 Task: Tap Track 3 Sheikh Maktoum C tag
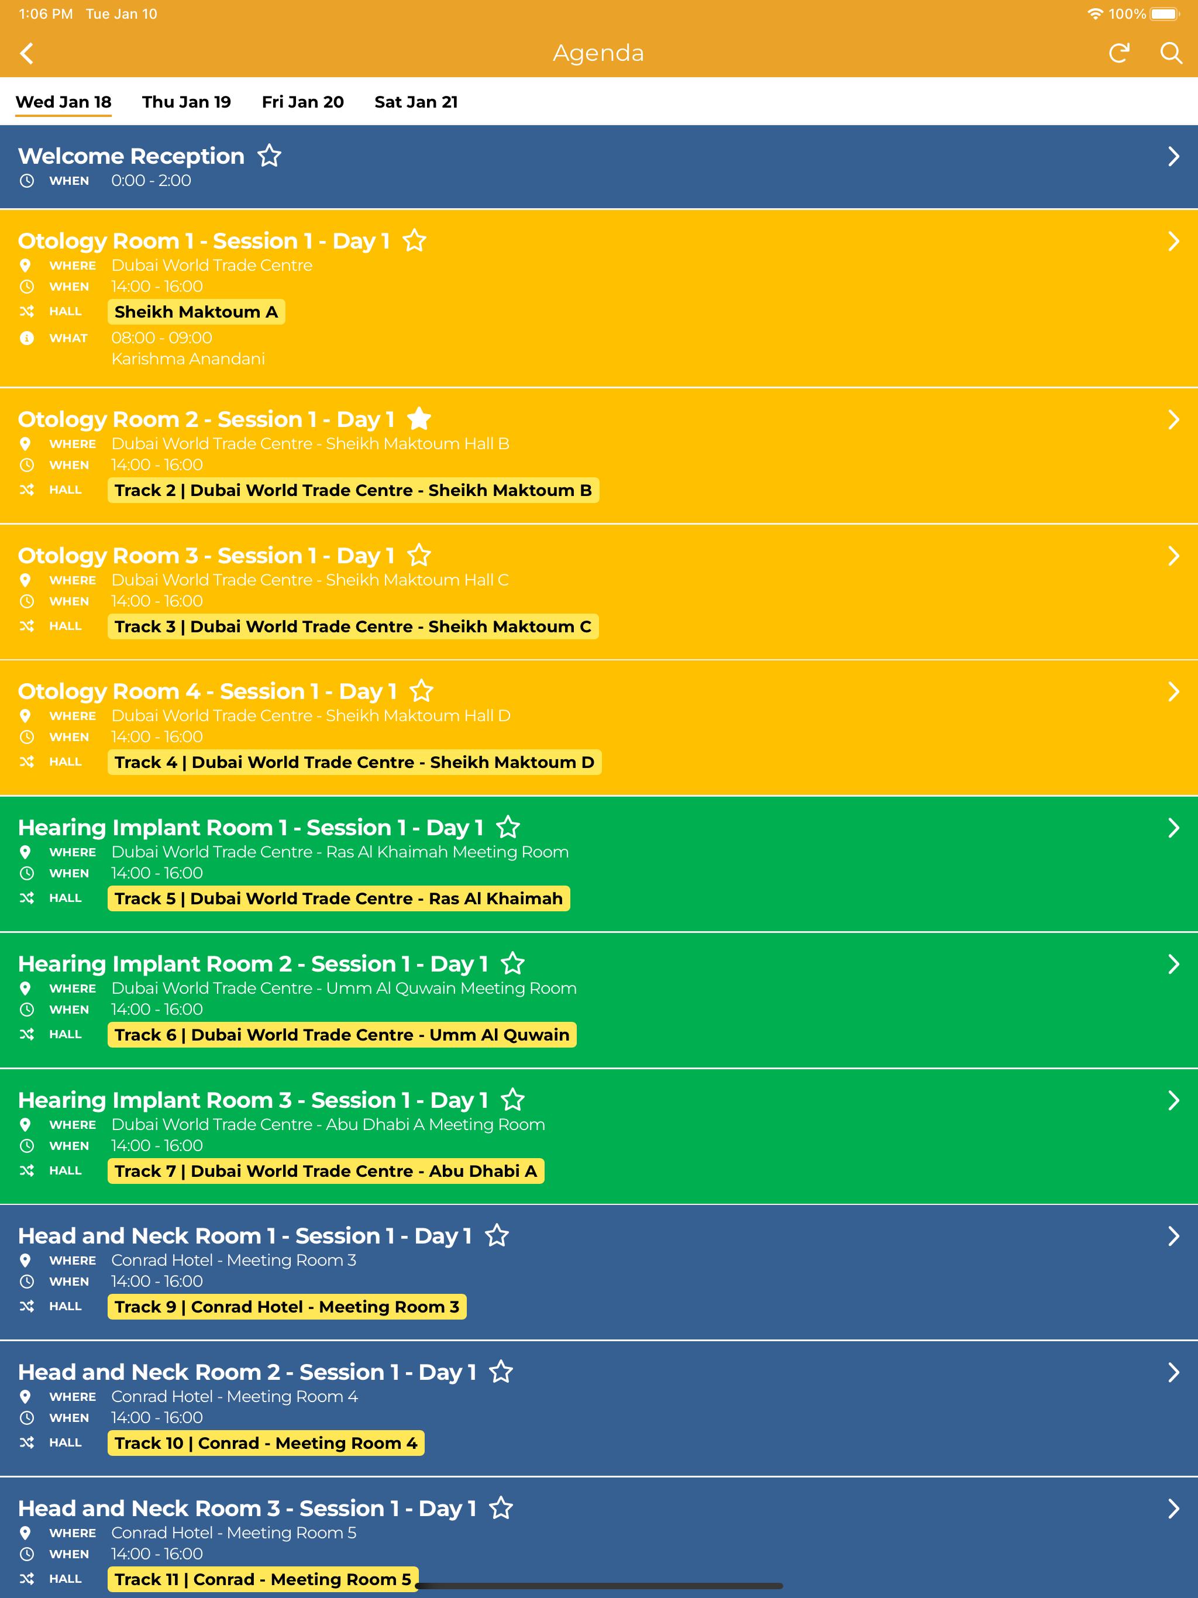point(353,626)
